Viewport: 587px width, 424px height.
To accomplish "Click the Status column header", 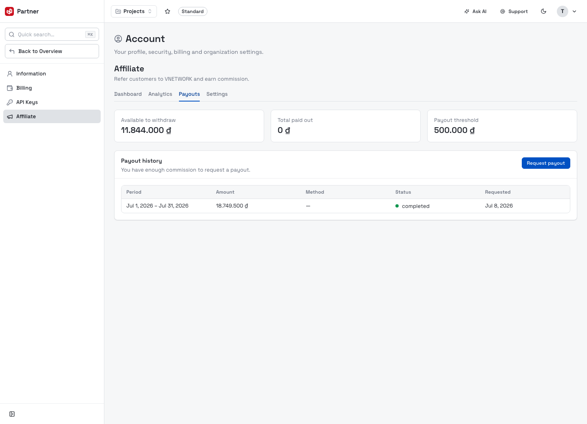I will (403, 192).
